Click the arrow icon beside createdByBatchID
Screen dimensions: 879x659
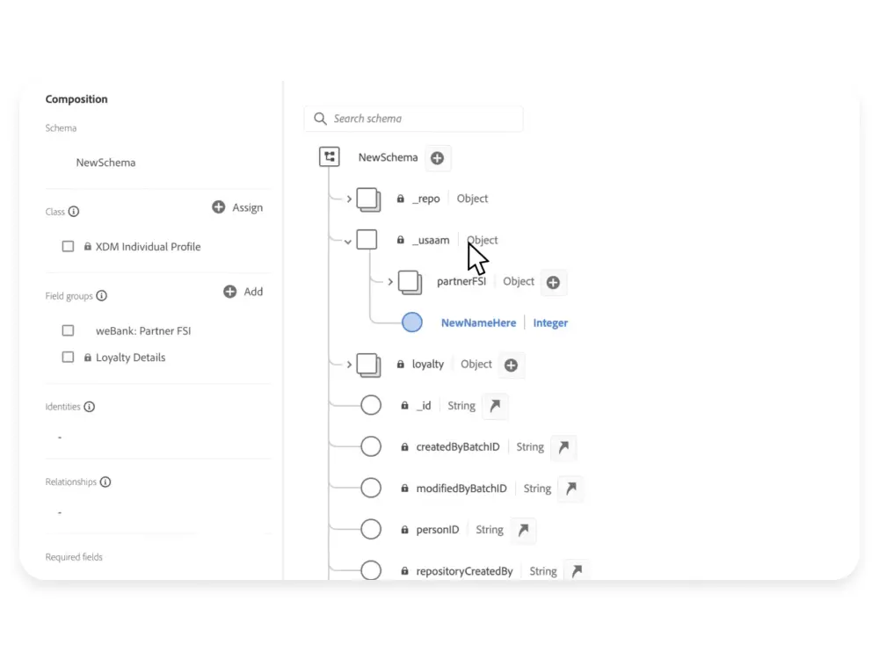point(563,447)
